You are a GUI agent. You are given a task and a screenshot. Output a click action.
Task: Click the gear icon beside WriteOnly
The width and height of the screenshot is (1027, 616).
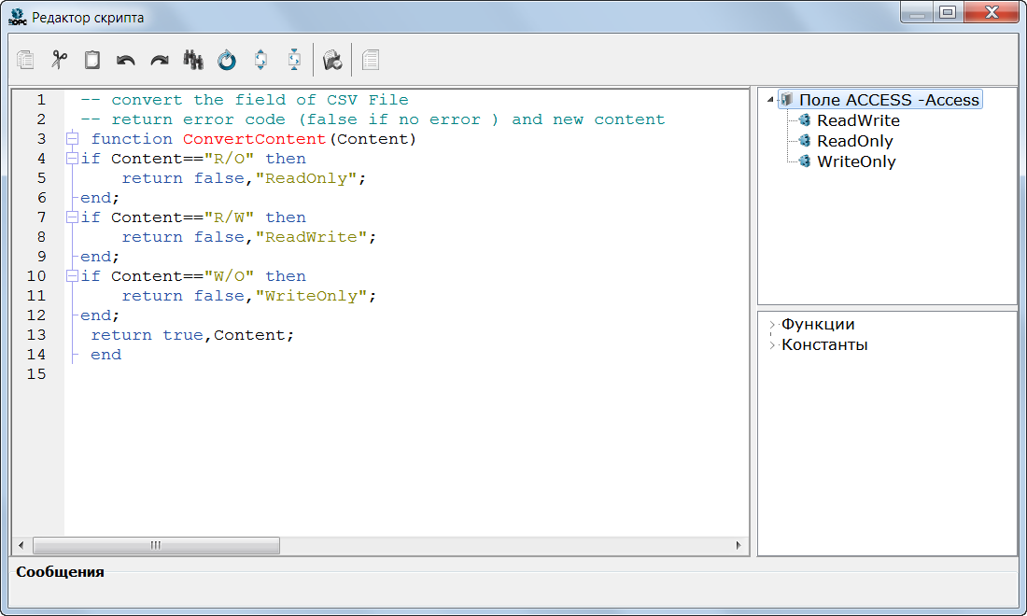(805, 161)
